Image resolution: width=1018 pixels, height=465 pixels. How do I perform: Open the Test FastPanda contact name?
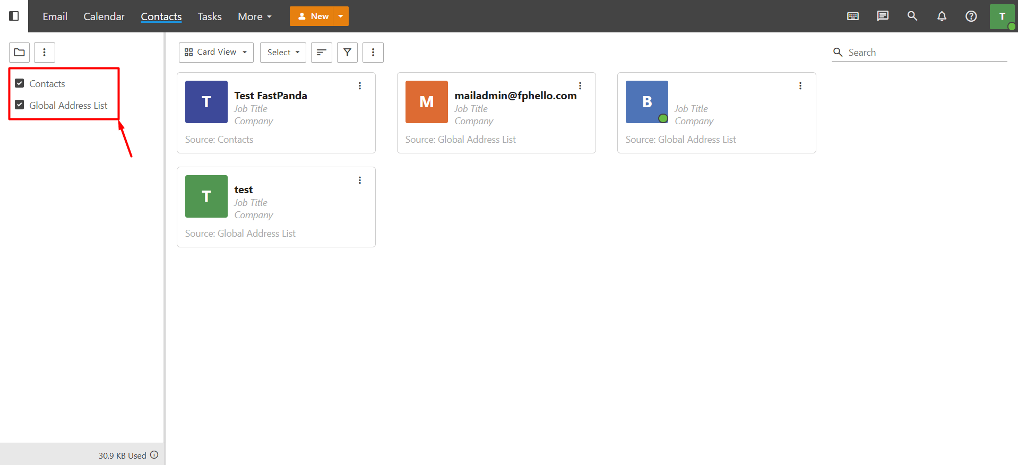click(x=271, y=96)
